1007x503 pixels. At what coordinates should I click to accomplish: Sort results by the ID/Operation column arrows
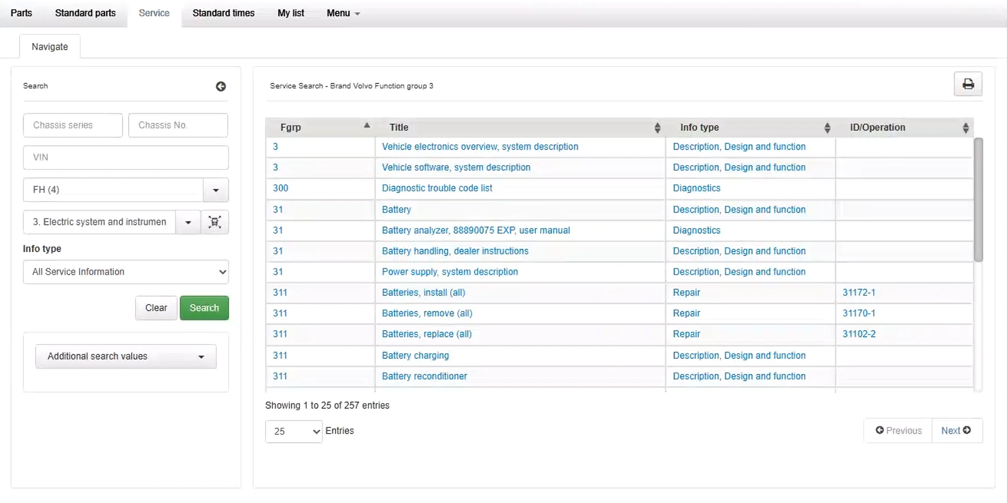[x=965, y=127]
